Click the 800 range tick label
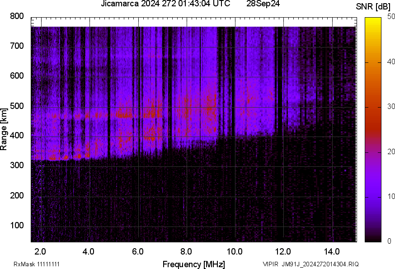The image size is (395, 269). coord(17,16)
